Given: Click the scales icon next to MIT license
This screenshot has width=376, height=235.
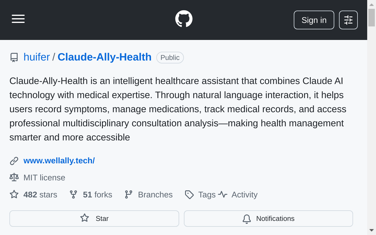Looking at the screenshot, I should (14, 177).
